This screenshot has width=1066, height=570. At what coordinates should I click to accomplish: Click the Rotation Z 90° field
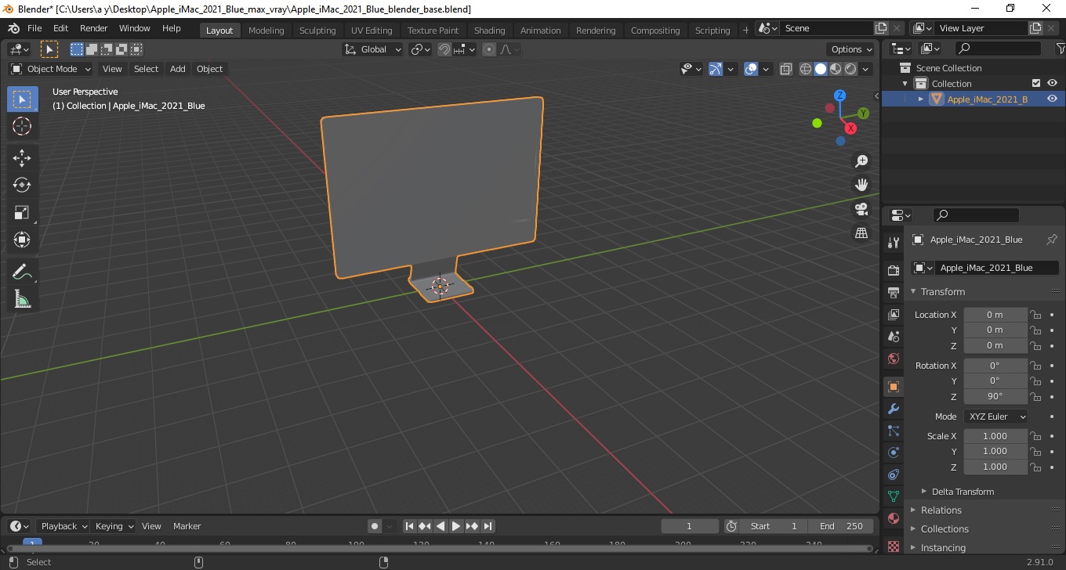995,396
